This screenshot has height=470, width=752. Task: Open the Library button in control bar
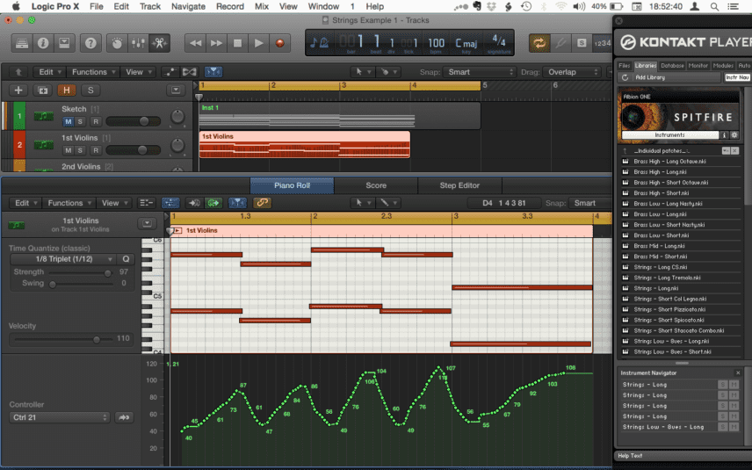point(22,43)
